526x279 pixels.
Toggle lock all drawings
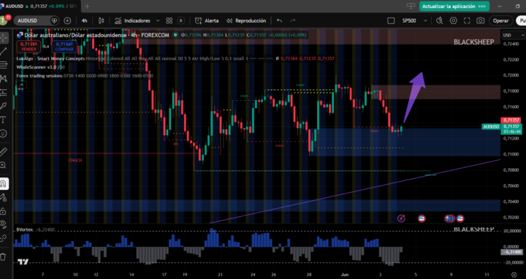(3, 211)
